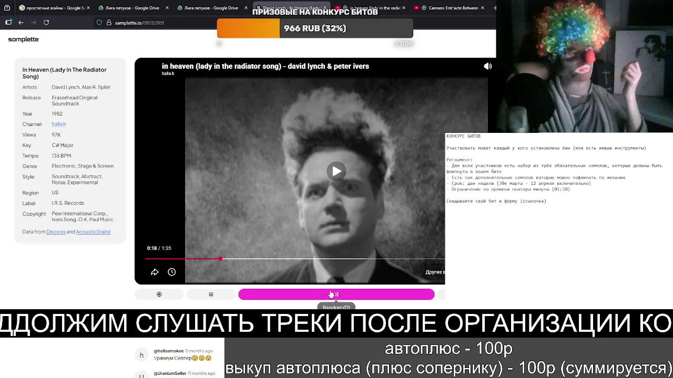The image size is (673, 378).
Task: Click the 'Ураниум Селлер' comment text
Action: point(182,358)
